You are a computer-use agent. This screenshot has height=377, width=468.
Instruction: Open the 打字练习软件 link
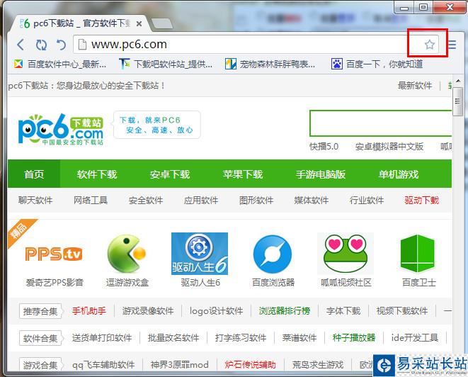point(241,338)
